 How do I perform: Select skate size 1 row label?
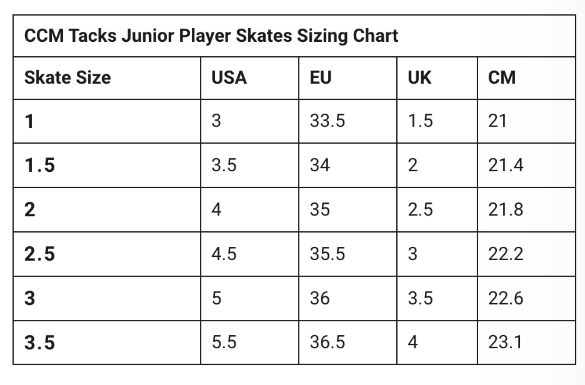(x=29, y=121)
